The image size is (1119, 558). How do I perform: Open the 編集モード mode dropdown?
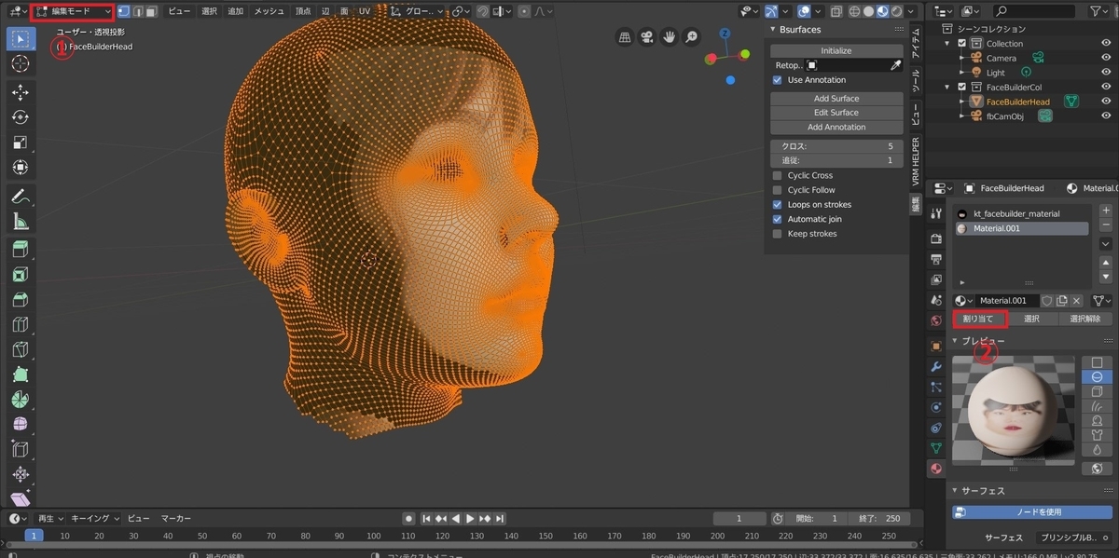(x=73, y=11)
